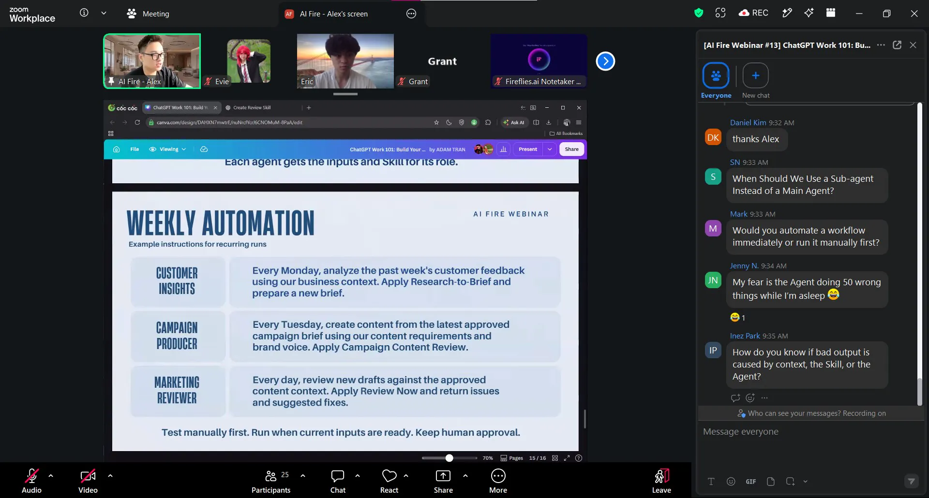The image size is (929, 498).
Task: Click the green encryption shield icon
Action: pyautogui.click(x=698, y=13)
